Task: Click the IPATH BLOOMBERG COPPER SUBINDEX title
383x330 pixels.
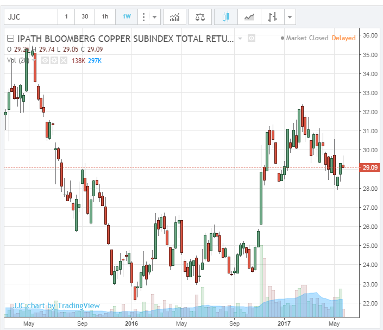Action: click(125, 39)
